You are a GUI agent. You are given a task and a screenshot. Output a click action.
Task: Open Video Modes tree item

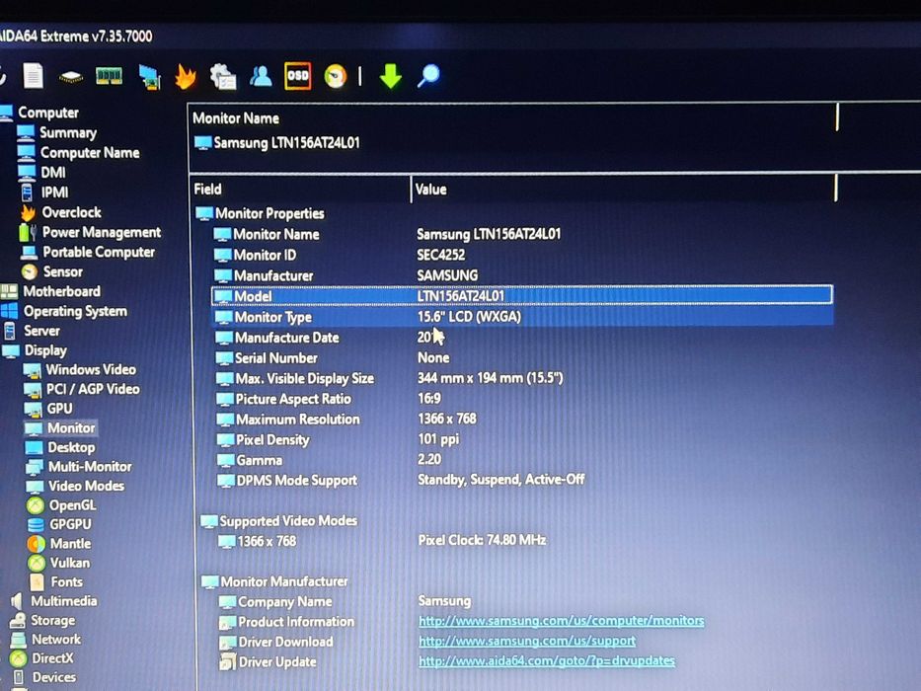(75, 486)
